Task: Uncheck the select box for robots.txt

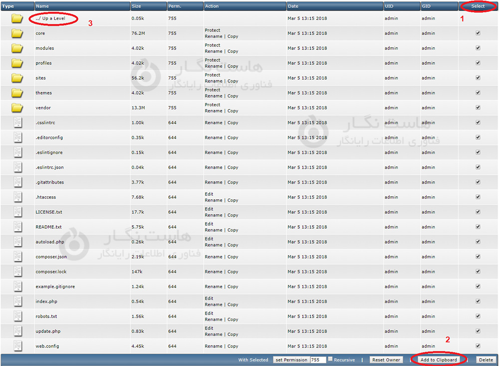Action: pyautogui.click(x=478, y=317)
